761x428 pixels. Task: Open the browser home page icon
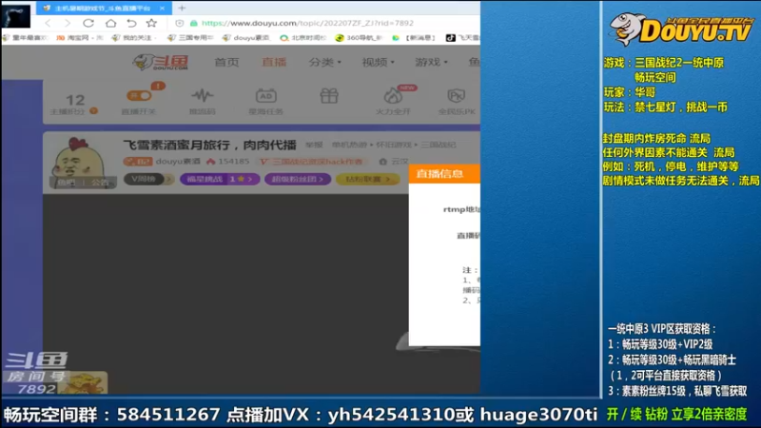coord(110,23)
